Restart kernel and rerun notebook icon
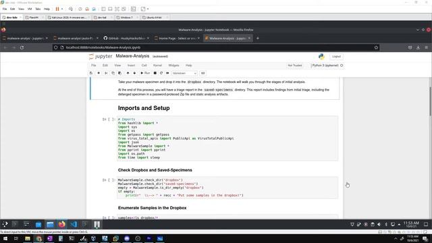Viewport: 432px width, 243px height. 167,74
